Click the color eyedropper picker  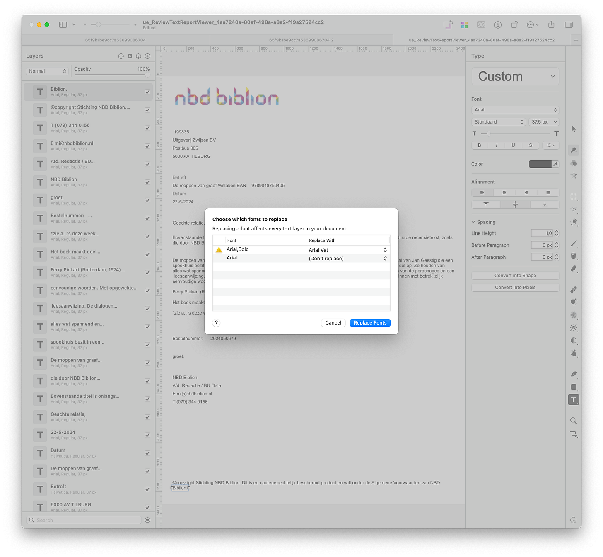[x=555, y=164]
